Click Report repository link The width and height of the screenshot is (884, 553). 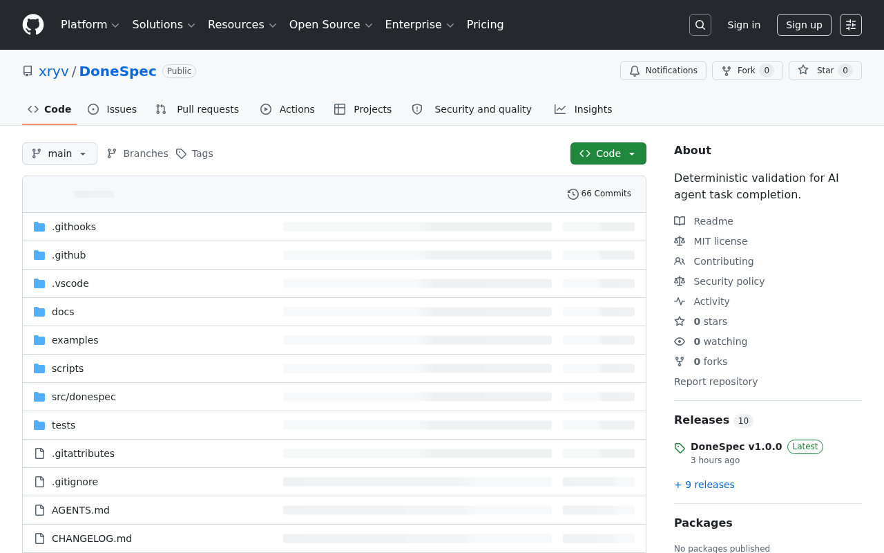click(x=715, y=382)
